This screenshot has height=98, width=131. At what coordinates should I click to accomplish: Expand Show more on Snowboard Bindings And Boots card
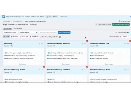point(66,64)
